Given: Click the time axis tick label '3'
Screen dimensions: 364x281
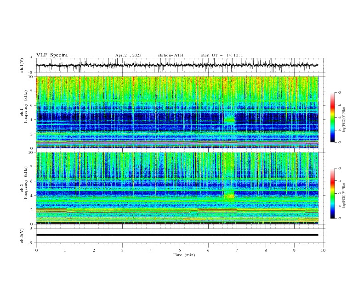Looking at the screenshot, I should pos(122,250).
